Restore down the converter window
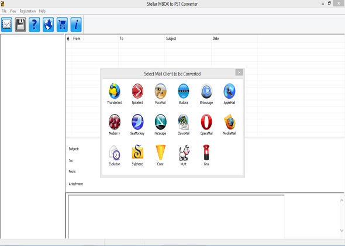The height and width of the screenshot is (246, 345). coord(329,4)
